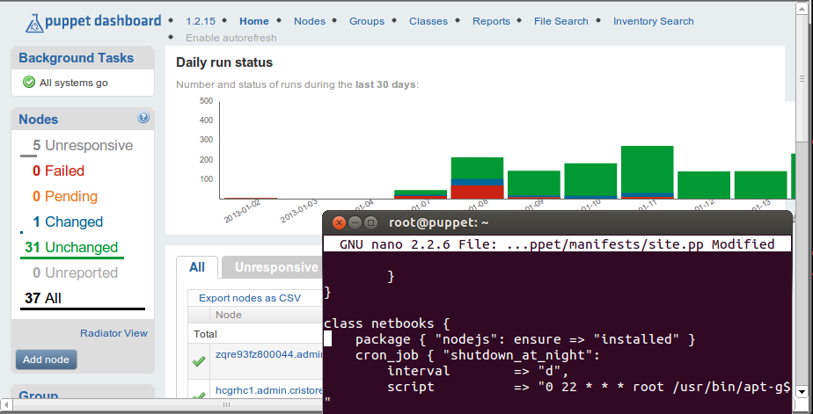This screenshot has height=414, width=813.
Task: Export nodes as CSV
Action: tap(250, 298)
